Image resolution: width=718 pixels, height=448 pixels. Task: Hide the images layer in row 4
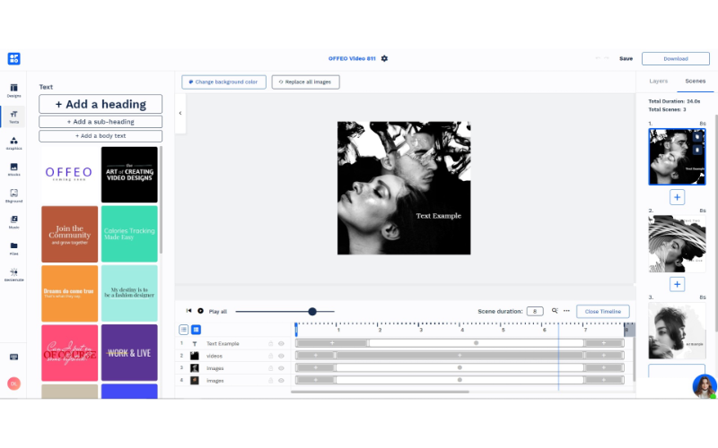click(x=281, y=380)
